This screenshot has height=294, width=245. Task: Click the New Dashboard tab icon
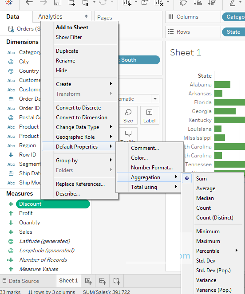103,281
